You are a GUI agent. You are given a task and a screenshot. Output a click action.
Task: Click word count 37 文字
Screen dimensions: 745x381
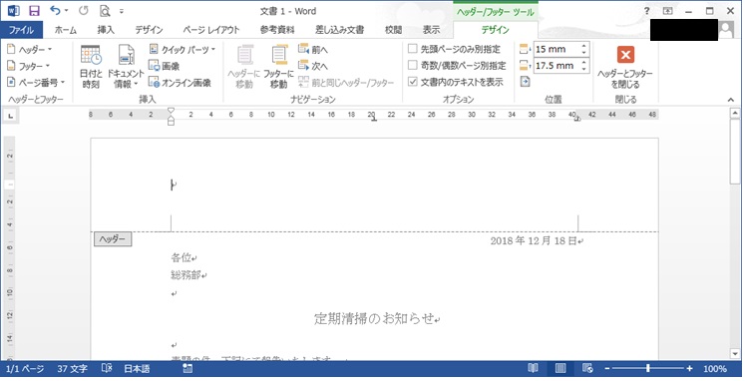click(x=72, y=369)
